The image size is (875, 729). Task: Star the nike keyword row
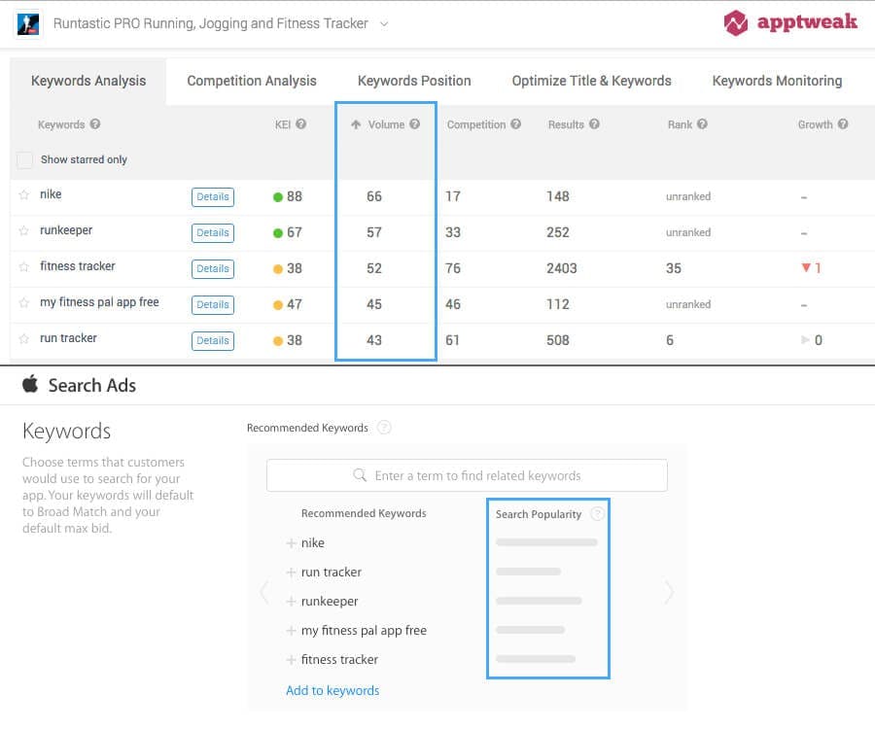24,195
